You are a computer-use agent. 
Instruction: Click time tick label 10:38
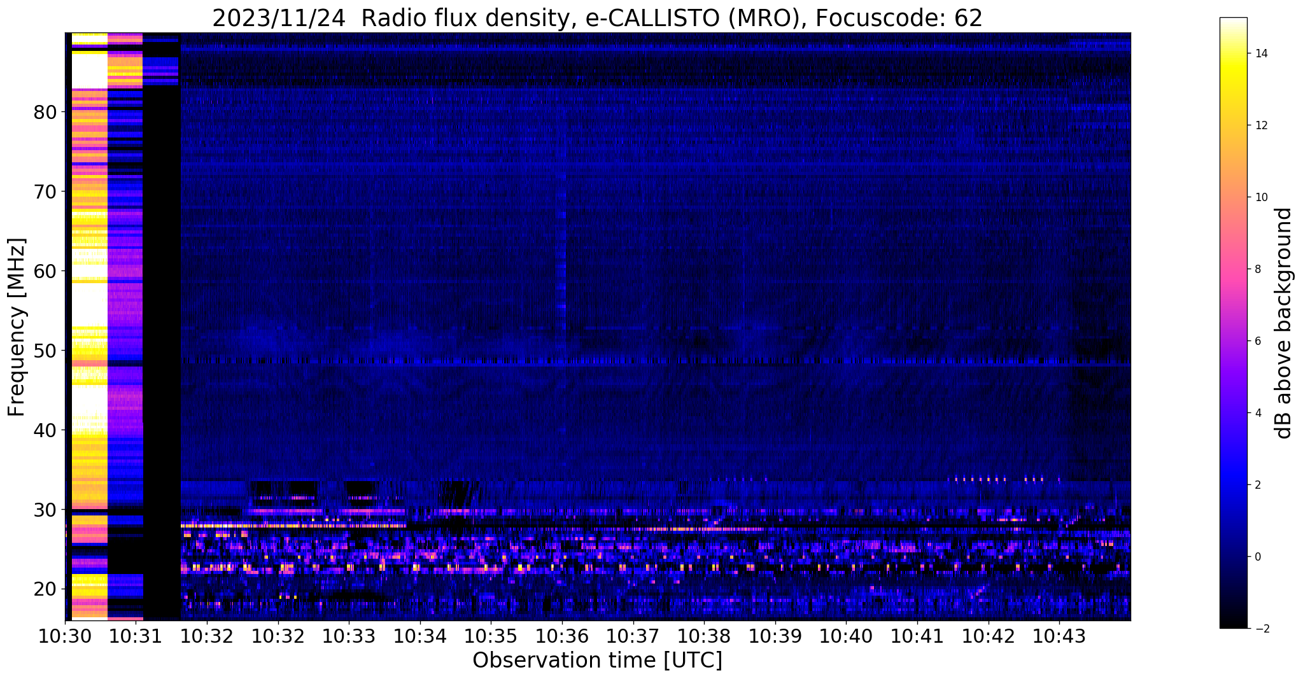click(x=704, y=636)
